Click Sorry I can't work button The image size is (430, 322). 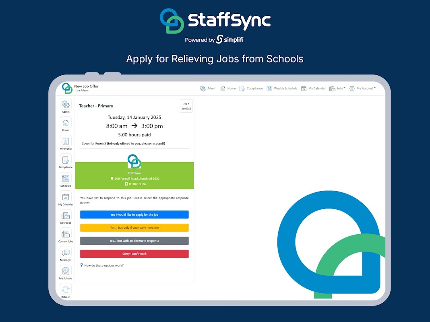pyautogui.click(x=134, y=254)
